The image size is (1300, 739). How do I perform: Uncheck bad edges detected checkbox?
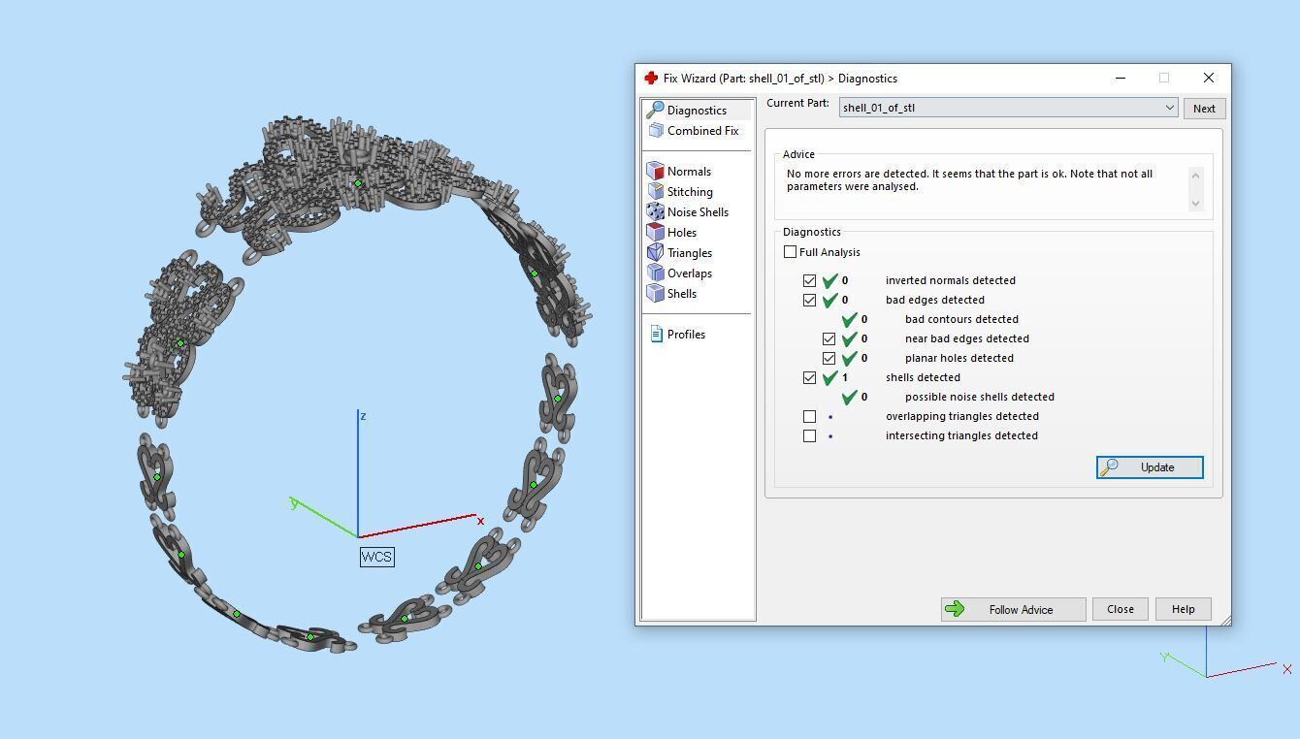point(810,300)
